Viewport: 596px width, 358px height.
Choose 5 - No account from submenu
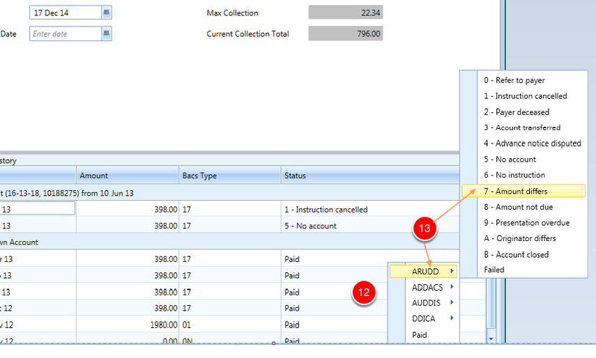coord(510,159)
